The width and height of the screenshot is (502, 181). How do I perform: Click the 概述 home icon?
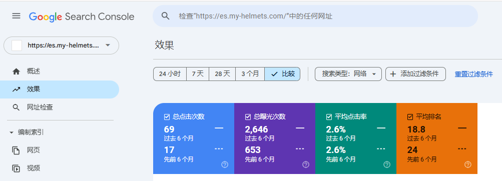(16, 71)
